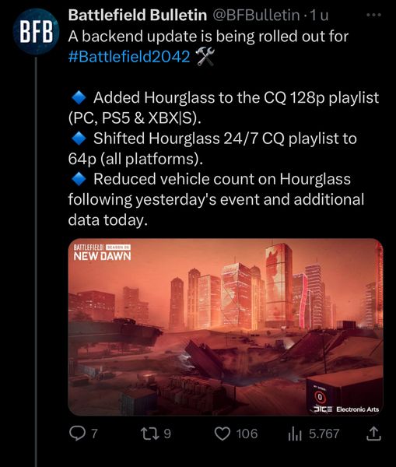The image size is (396, 467).
Task: Click the thread line below the avatar
Action: coord(36,262)
